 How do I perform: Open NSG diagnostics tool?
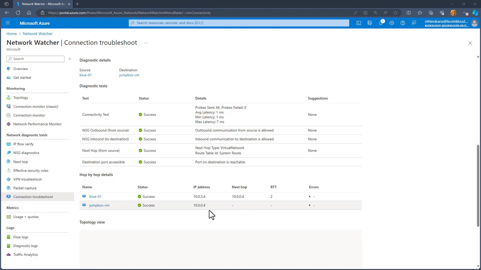[26, 153]
